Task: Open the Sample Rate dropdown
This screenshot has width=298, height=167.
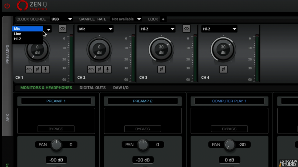Action: (x=126, y=19)
